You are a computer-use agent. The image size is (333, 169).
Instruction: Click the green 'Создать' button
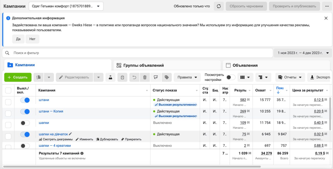click(x=18, y=77)
